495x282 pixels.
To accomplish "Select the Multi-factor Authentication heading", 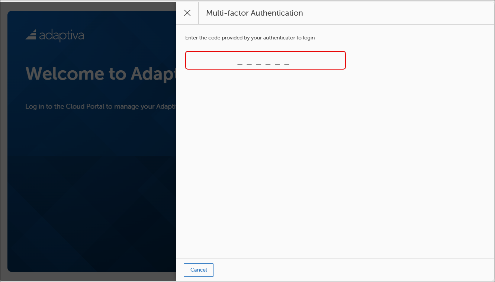I will [254, 13].
